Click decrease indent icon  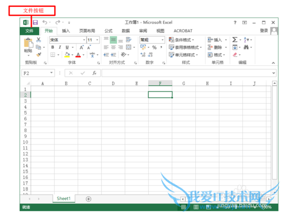106,55
